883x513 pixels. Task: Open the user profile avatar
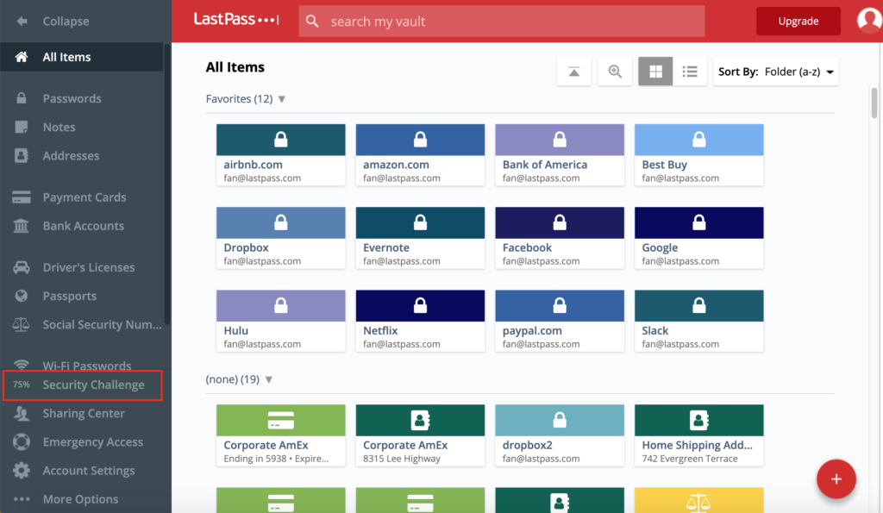pyautogui.click(x=869, y=21)
